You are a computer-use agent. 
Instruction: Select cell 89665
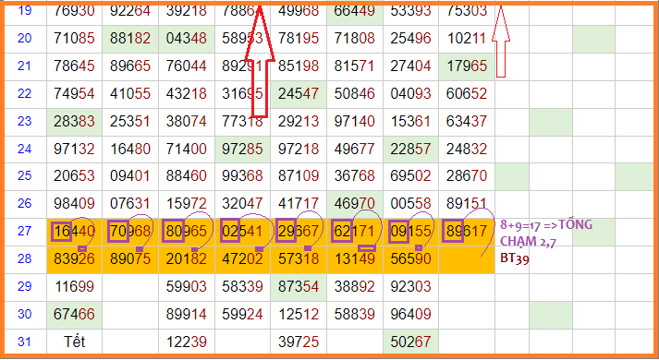pyautogui.click(x=130, y=66)
